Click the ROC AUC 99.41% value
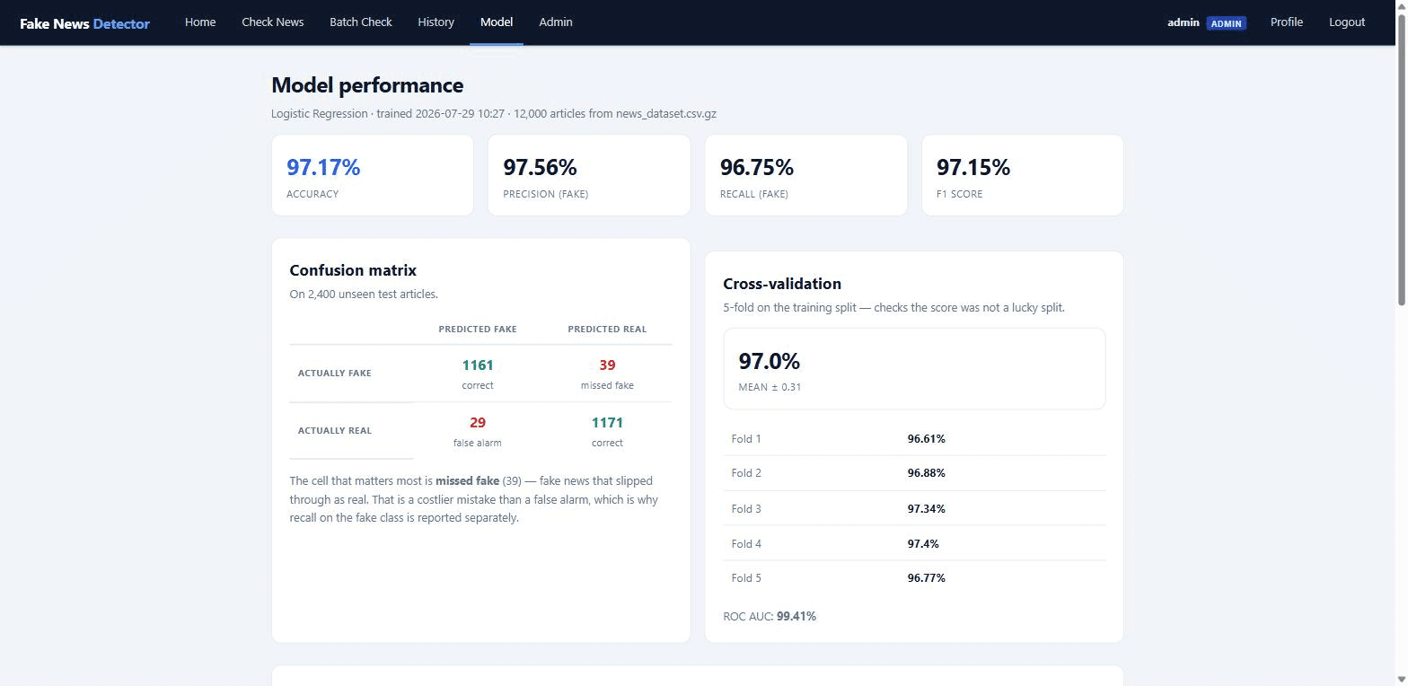 pyautogui.click(x=796, y=617)
